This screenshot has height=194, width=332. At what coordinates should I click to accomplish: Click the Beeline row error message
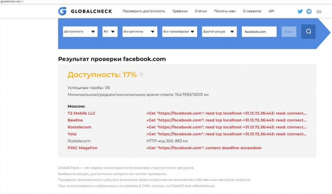coord(226,120)
